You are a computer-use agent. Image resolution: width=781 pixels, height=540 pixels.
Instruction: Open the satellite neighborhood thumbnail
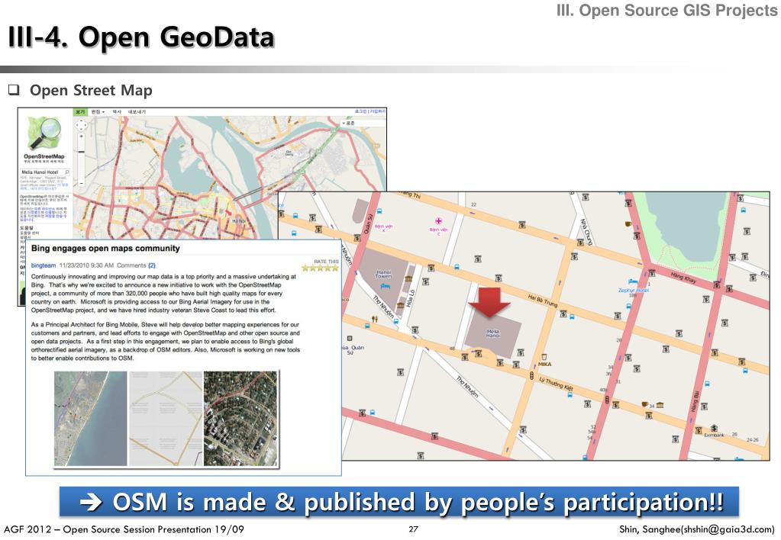pyautogui.click(x=240, y=419)
